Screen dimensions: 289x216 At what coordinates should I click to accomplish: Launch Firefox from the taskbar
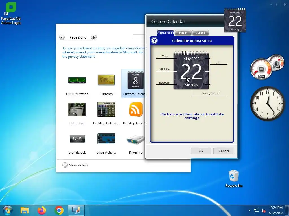42,210
